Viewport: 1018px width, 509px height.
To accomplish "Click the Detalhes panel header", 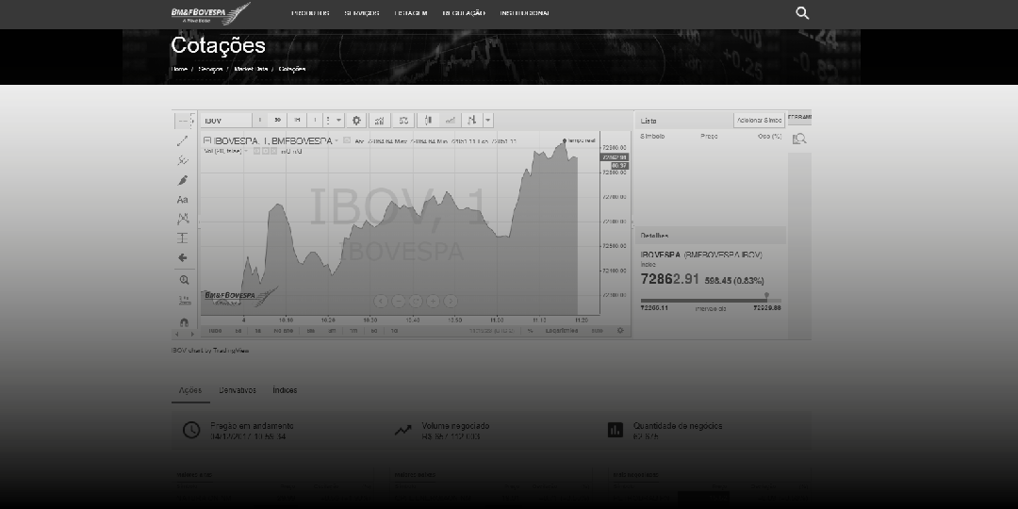I will click(711, 236).
